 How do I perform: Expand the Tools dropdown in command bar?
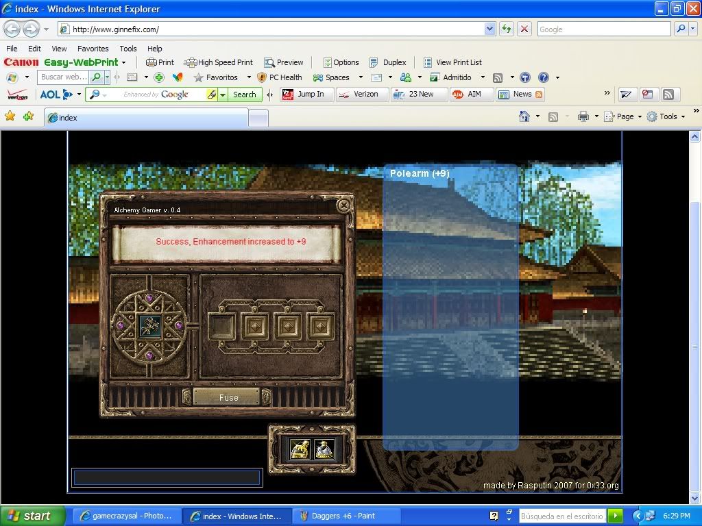click(667, 116)
